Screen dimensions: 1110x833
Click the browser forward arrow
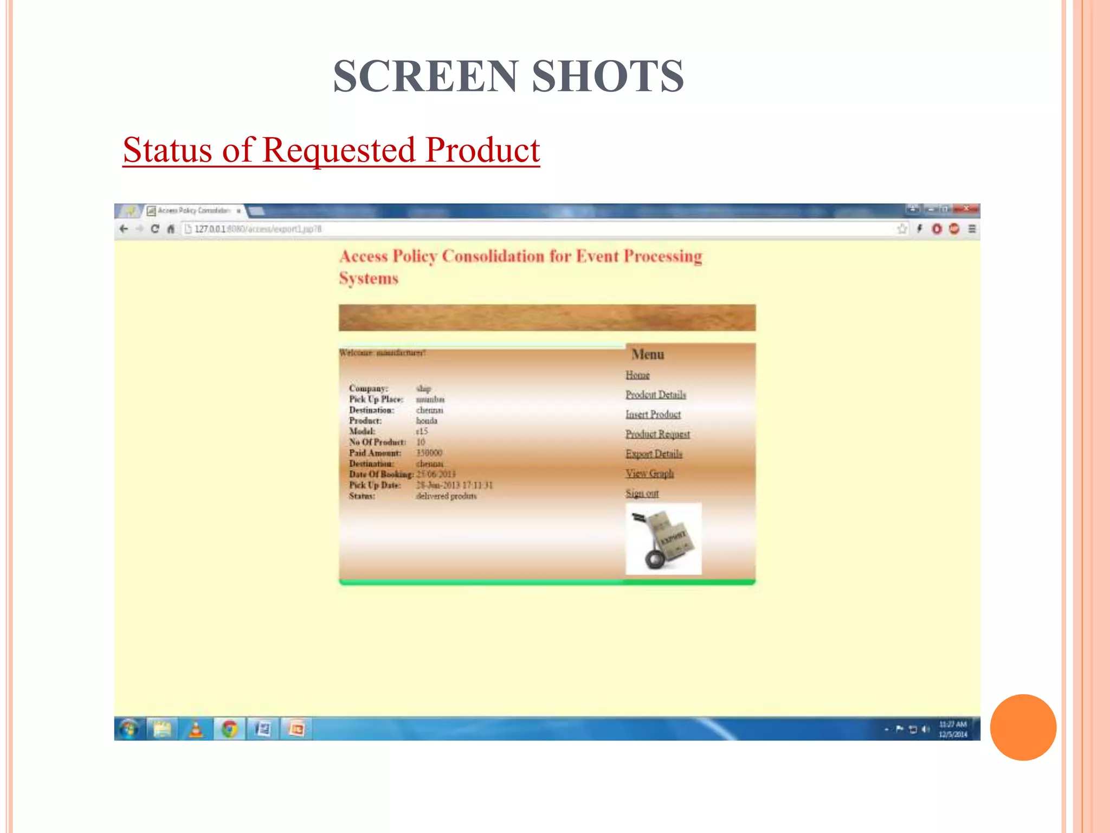(x=140, y=229)
